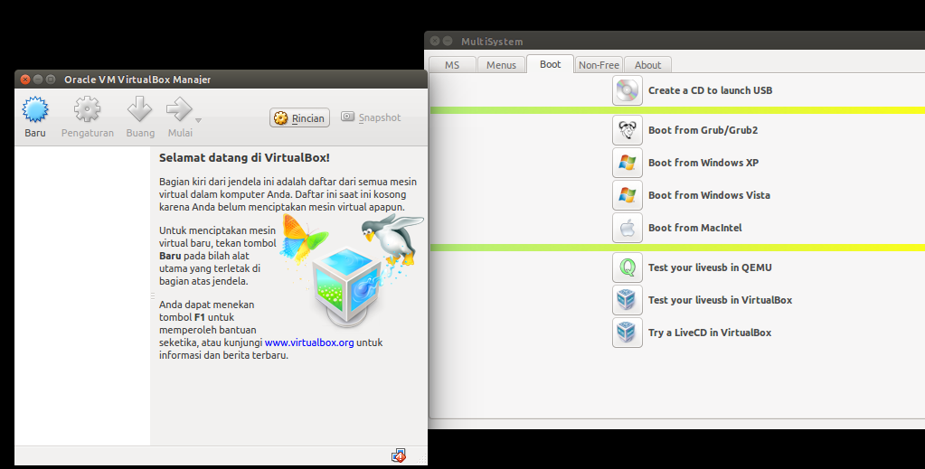Click the Mulai arrow icon in VirtualBox
Screen dimensions: 925x469
[179, 109]
